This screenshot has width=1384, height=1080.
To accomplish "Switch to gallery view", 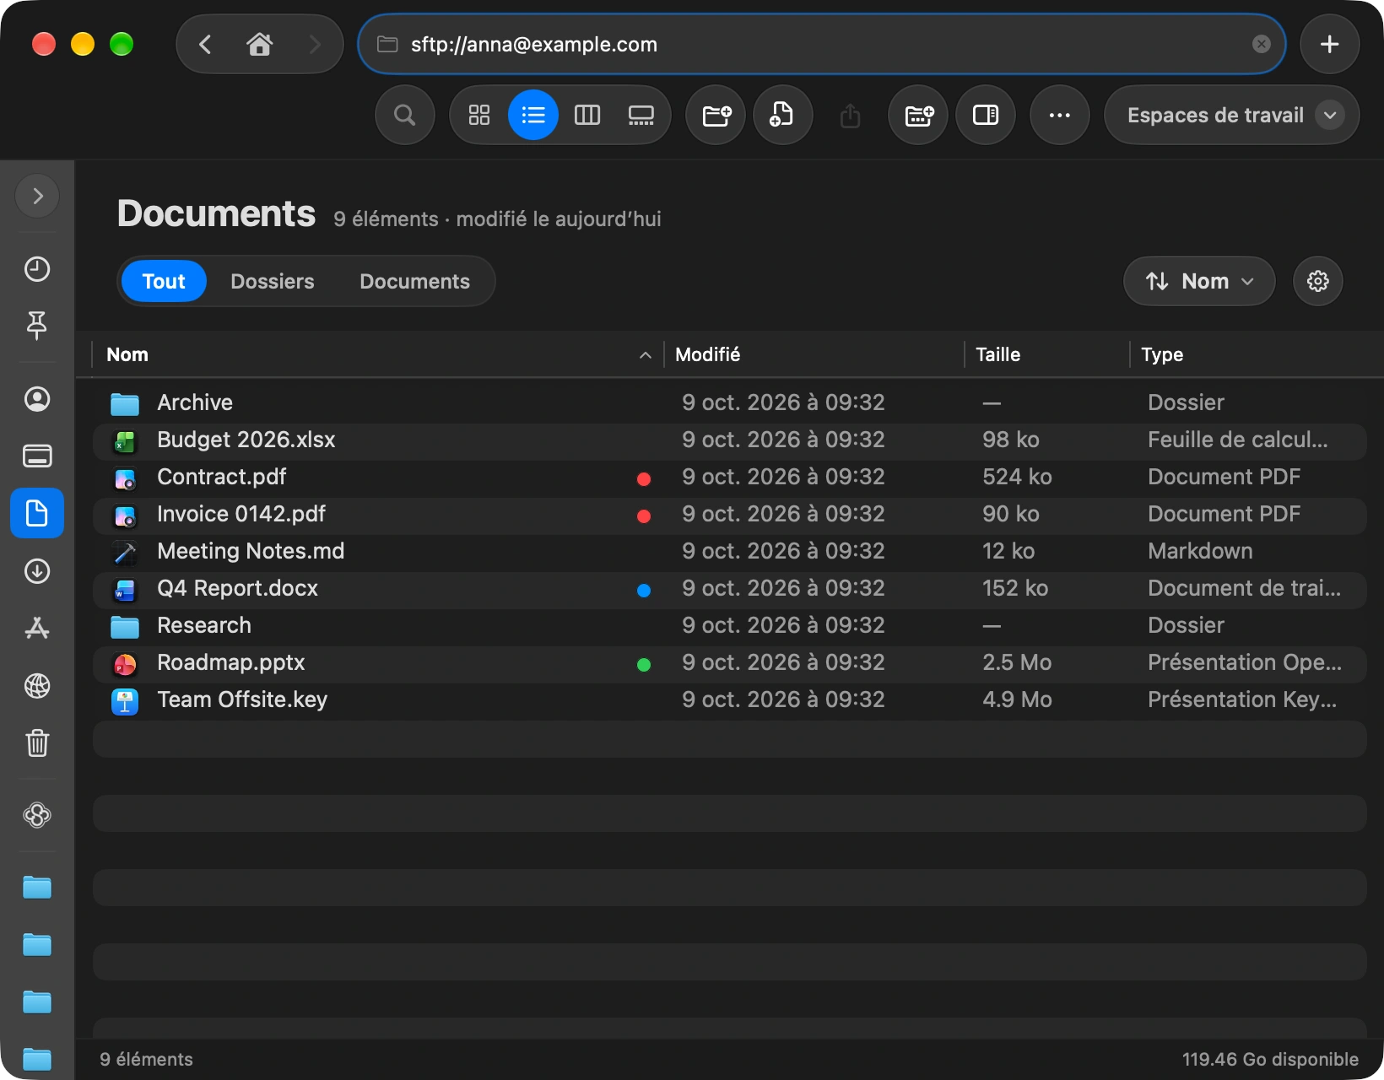I will 641,115.
